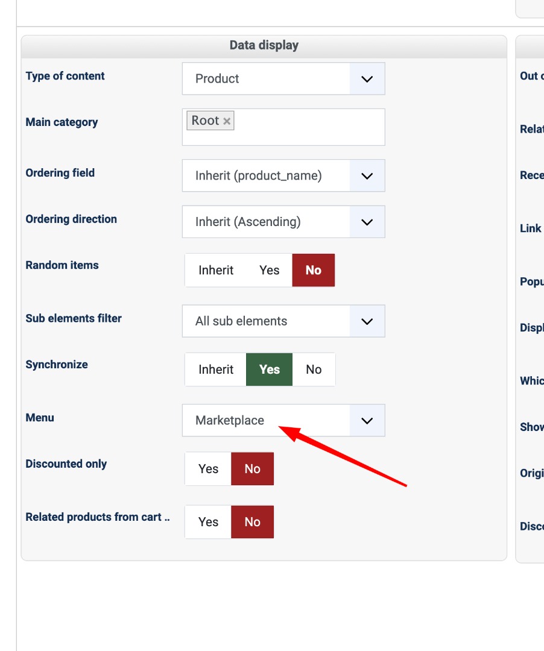Open the Menu dropdown showing Marketplace
Screen dimensions: 544x651
click(x=367, y=421)
